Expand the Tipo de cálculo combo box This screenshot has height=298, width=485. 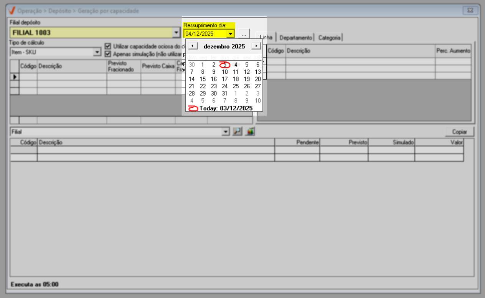[97, 52]
